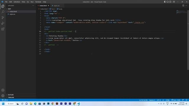Click the VS Code logo in title bar

tap(2, 2)
